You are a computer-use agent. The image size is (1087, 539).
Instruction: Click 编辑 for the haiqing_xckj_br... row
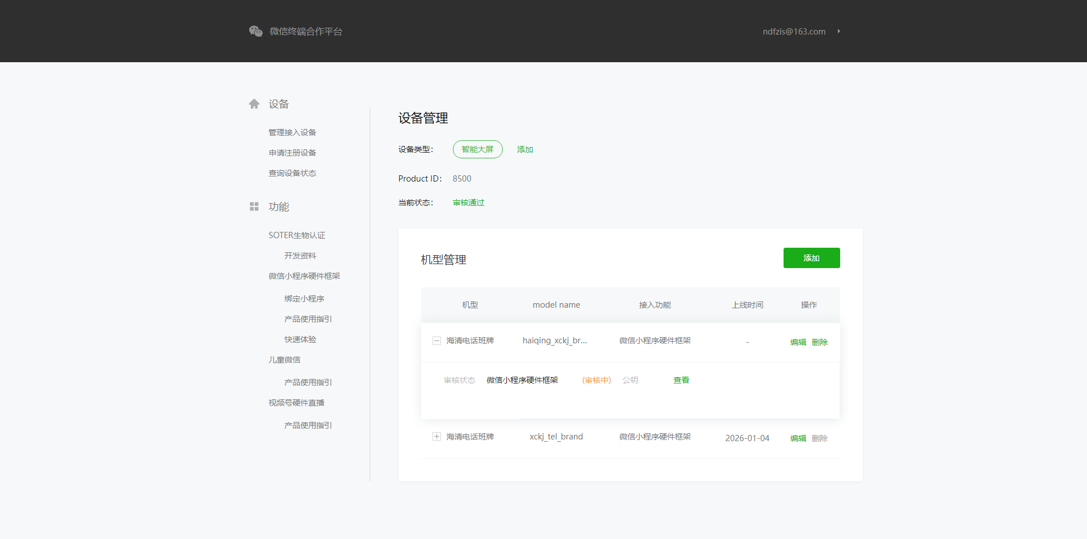point(798,342)
